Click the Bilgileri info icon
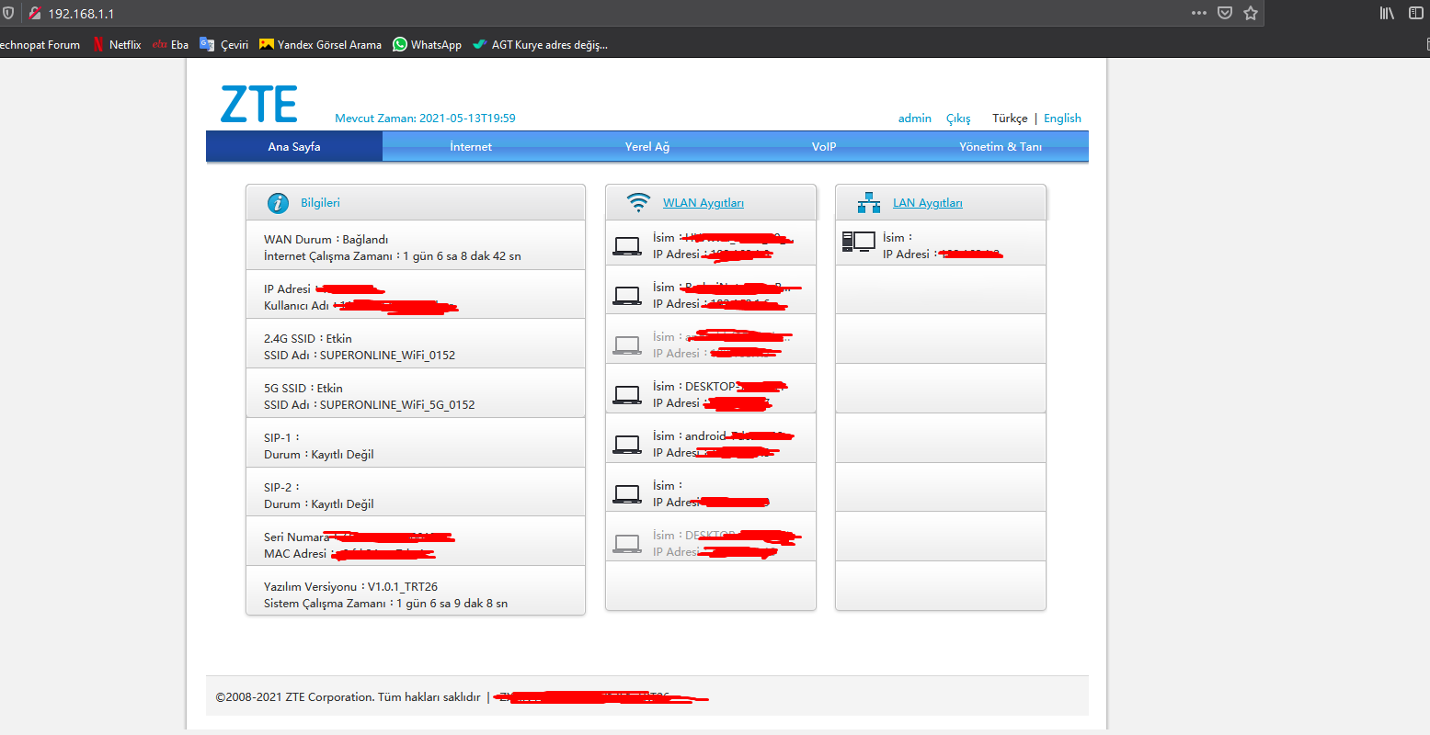The image size is (1430, 735). [278, 203]
